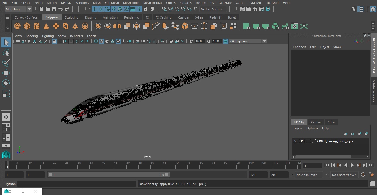Create a polygon torus from the shelf
377x195 pixels.
[x=66, y=26]
